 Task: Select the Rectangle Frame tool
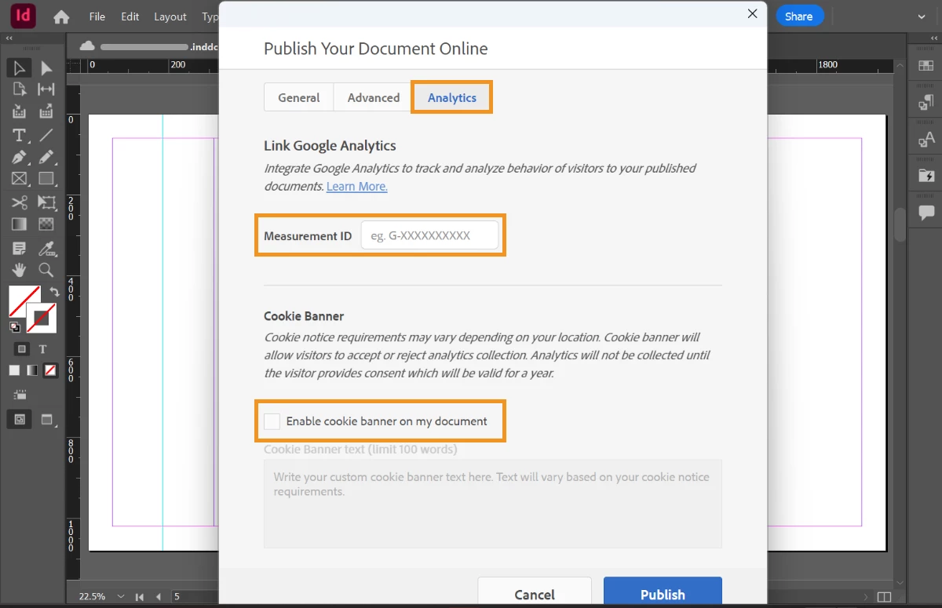coord(20,179)
